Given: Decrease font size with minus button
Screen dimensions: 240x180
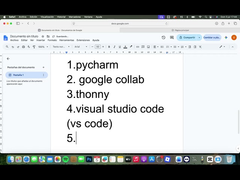Looking at the screenshot, I should [92, 46].
